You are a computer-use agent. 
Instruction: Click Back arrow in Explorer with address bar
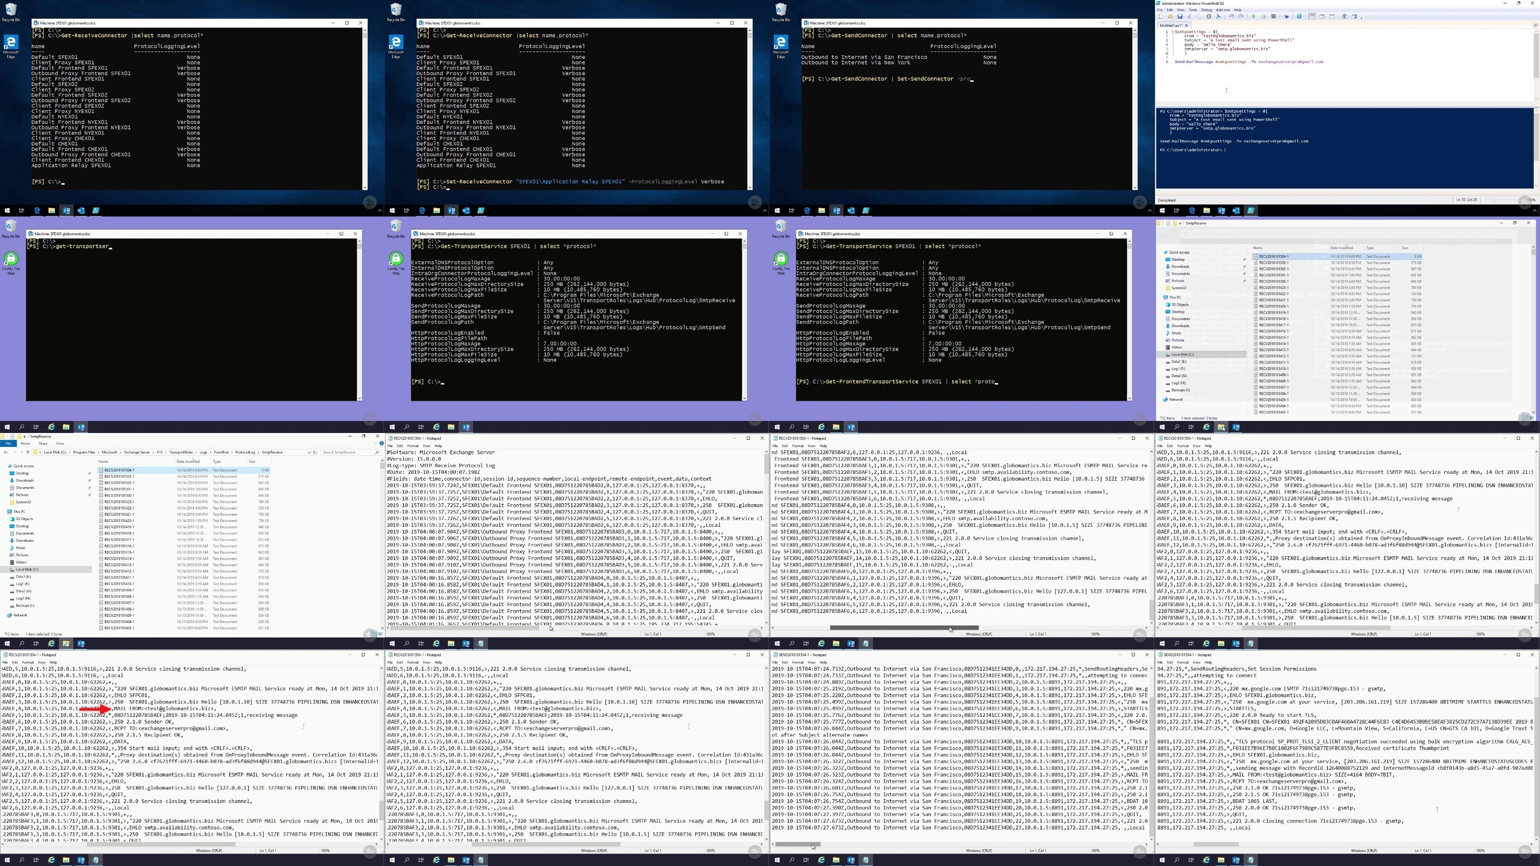(x=5, y=452)
